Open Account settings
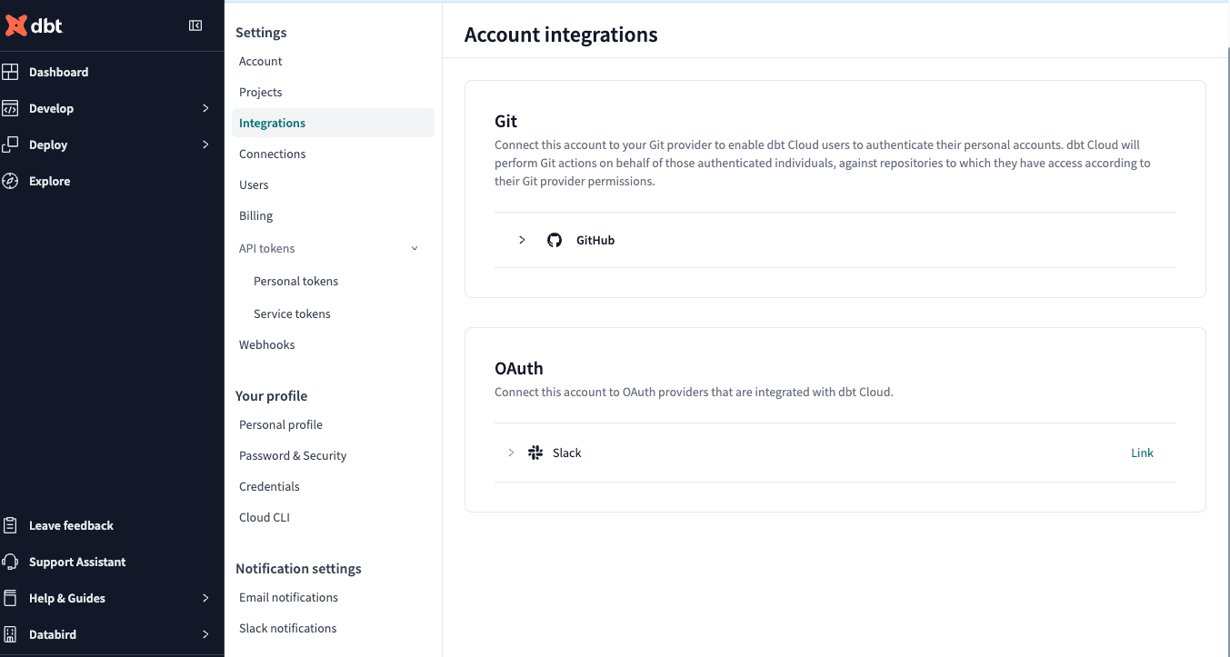 [261, 61]
